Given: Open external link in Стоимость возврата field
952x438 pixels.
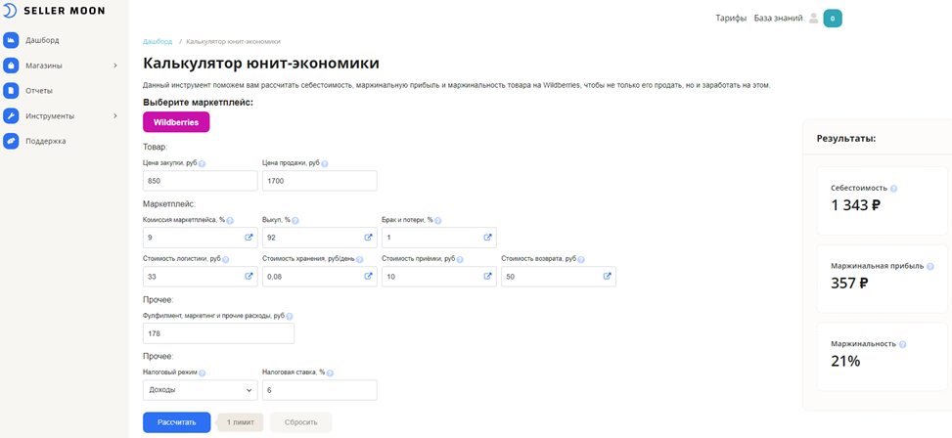Looking at the screenshot, I should 607,276.
